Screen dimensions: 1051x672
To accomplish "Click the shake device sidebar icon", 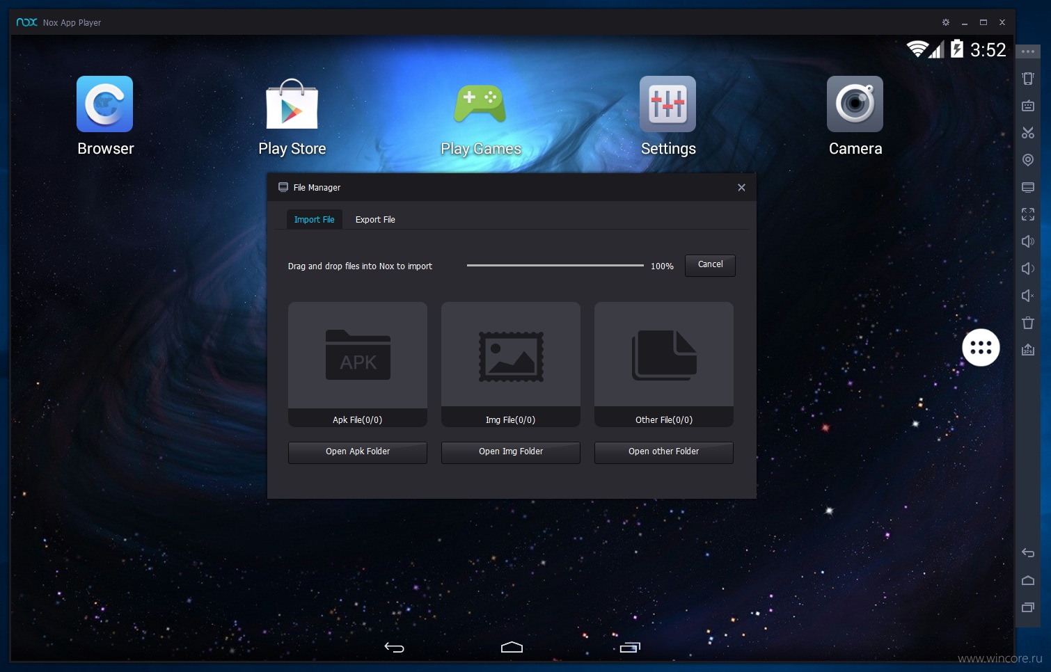I will (1028, 78).
